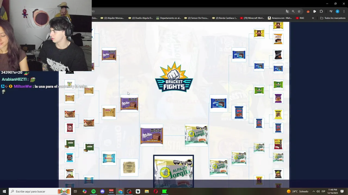Open the Dueño Alquila D... bookmark

tap(141, 18)
